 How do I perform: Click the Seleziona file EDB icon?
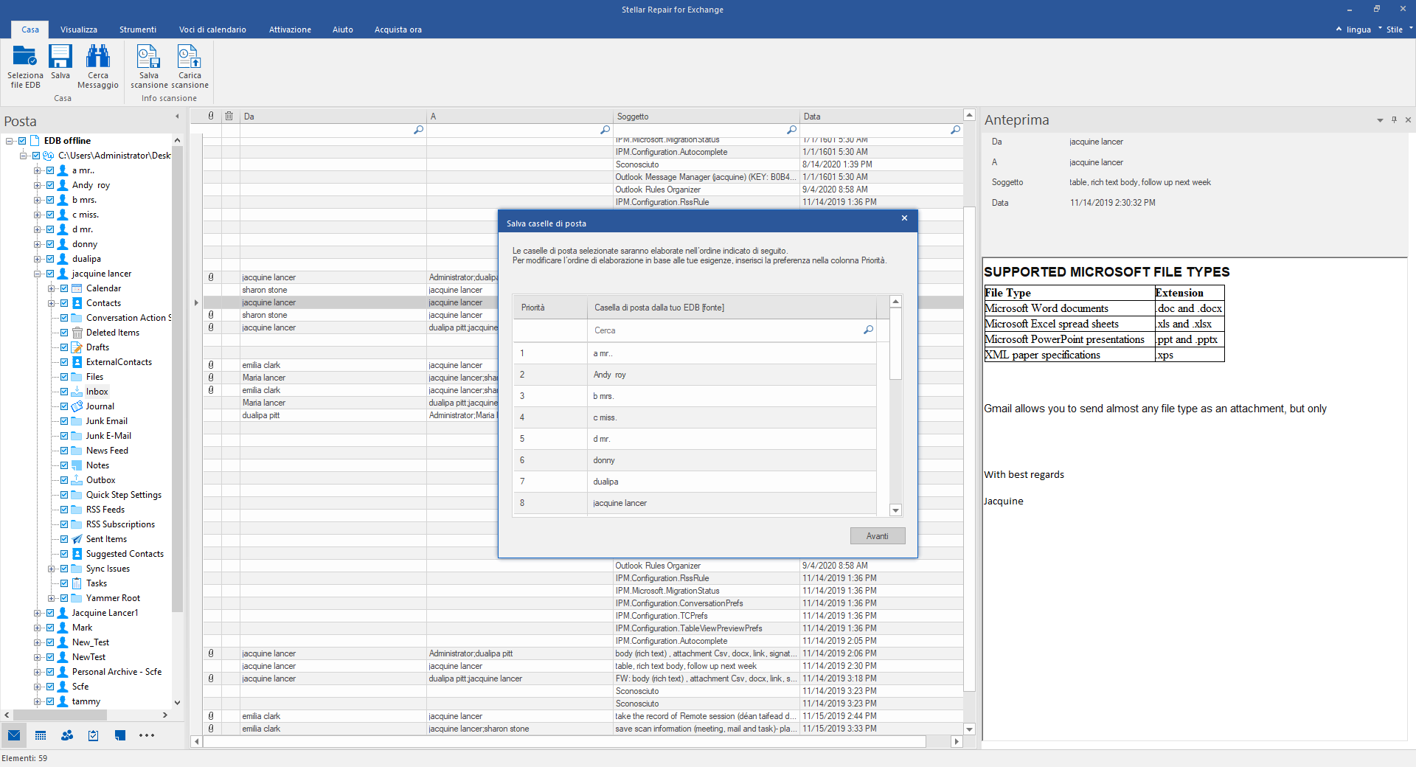pos(24,57)
